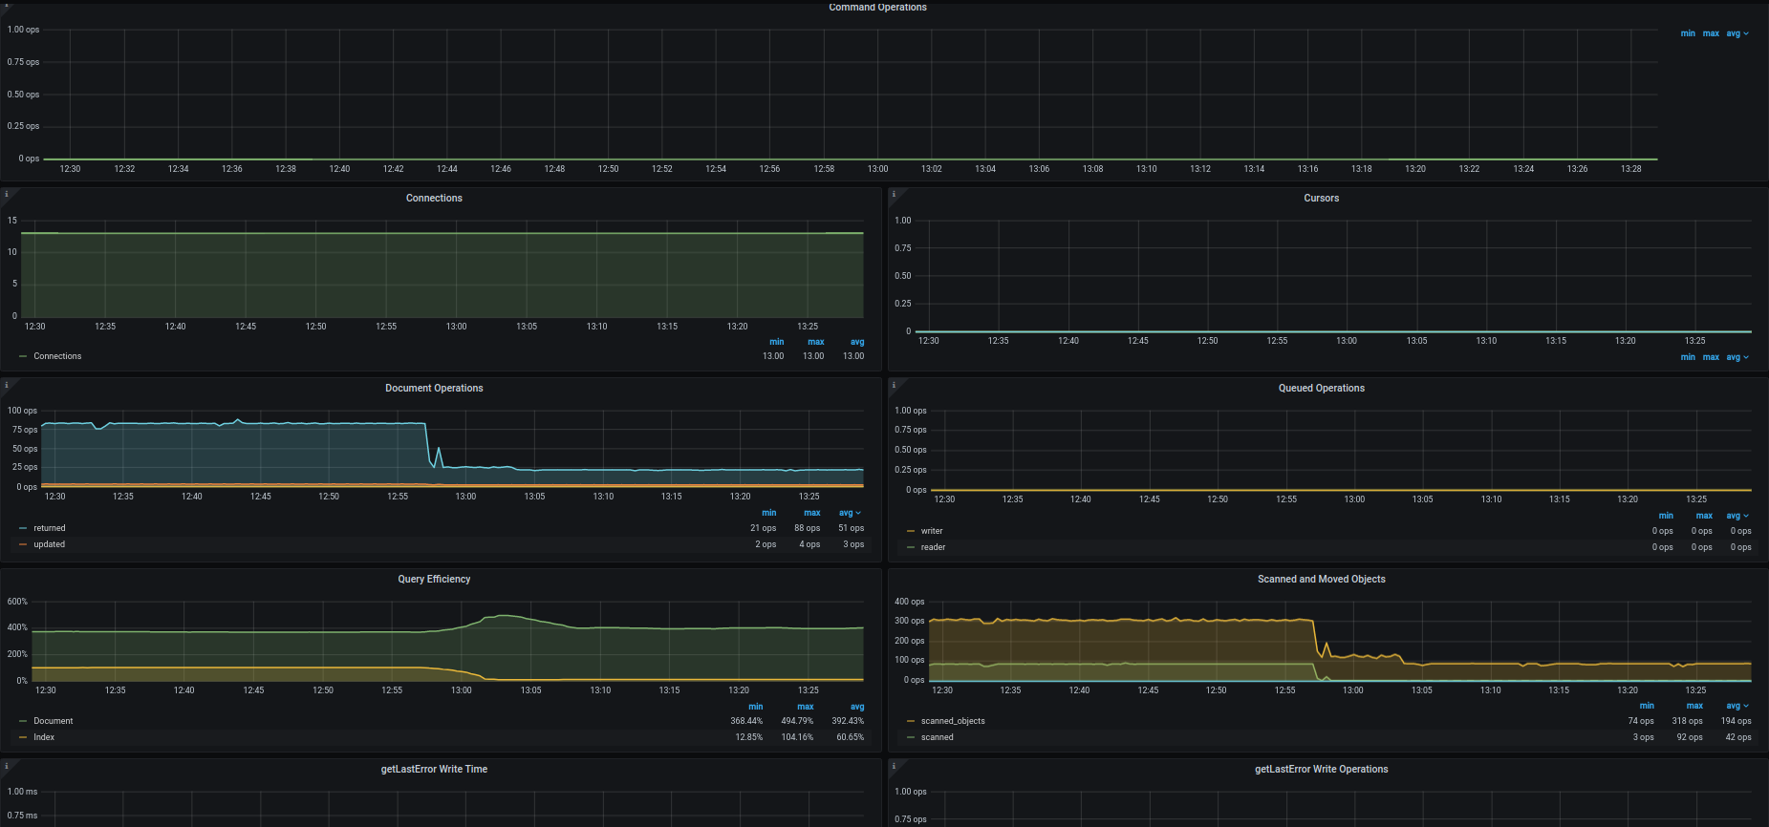Open color picker for returned series swatch
The image size is (1769, 827).
click(x=23, y=528)
